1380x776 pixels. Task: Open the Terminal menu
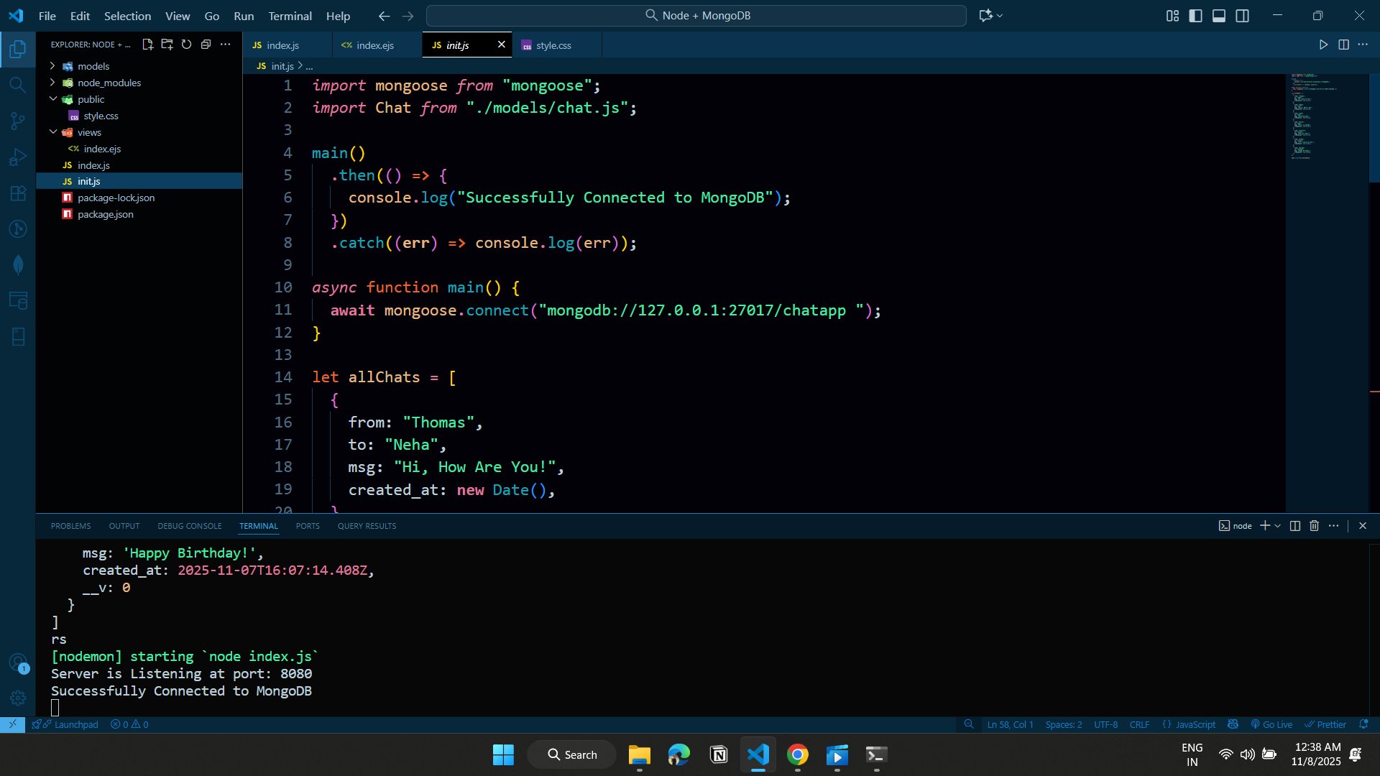290,16
